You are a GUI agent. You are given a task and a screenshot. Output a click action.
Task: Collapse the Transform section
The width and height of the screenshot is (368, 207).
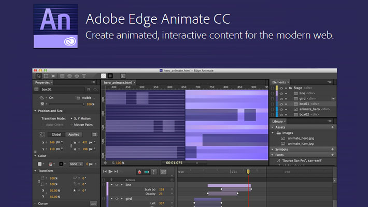pos(35,171)
